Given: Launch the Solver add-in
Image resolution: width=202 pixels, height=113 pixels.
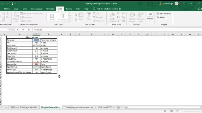Looking at the screenshot, I should 161,17.
